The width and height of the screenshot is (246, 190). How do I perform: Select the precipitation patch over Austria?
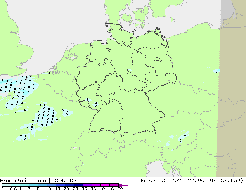tap(182, 138)
